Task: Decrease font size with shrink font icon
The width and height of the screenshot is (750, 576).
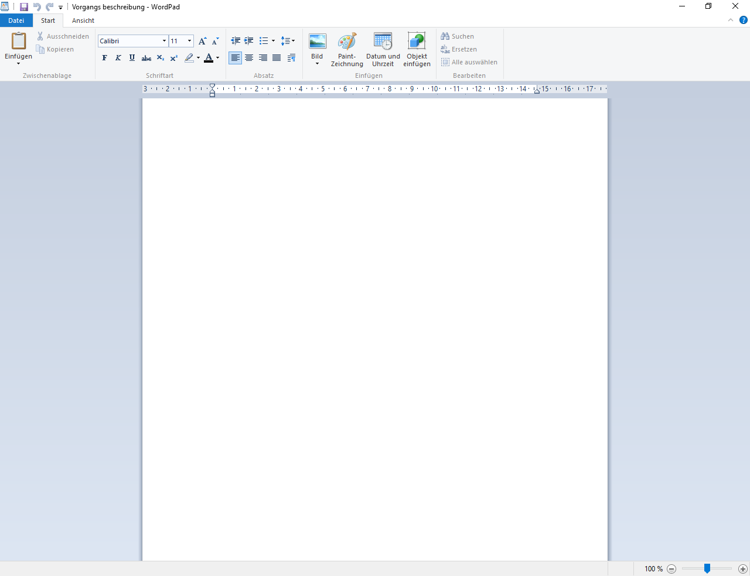Action: pos(216,41)
